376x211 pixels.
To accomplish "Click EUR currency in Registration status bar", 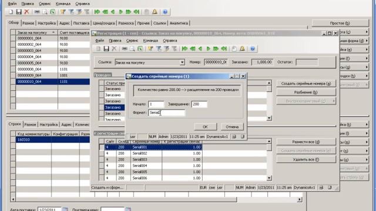I will tap(203, 188).
